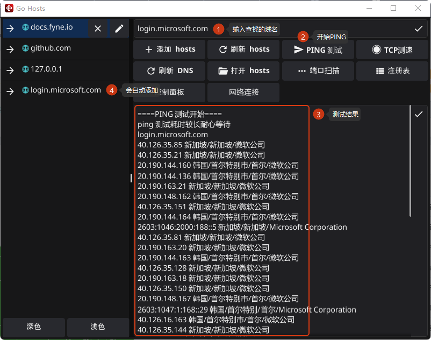
Task: Click the pencil edit icon beside docs.fyne.io
Action: click(x=119, y=29)
